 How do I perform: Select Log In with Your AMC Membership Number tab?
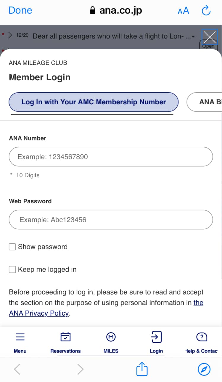(94, 102)
